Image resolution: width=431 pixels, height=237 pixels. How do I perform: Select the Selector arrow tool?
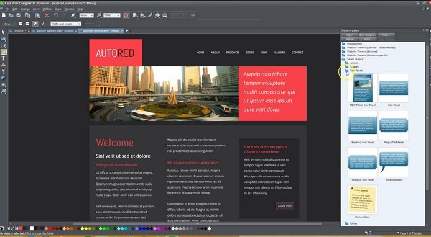point(3,32)
